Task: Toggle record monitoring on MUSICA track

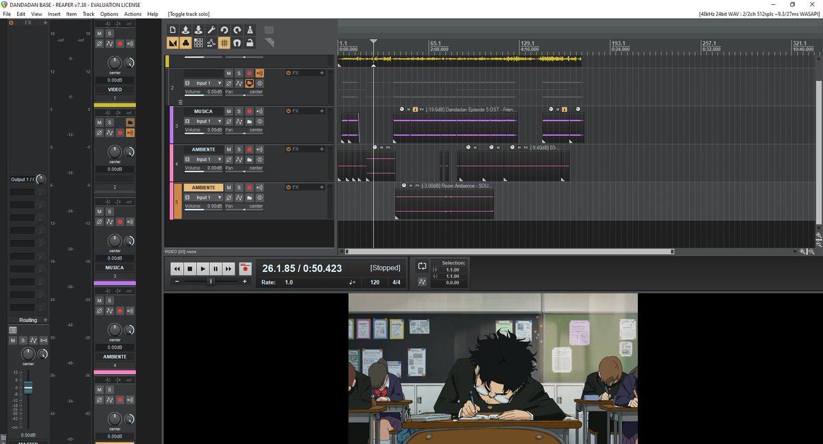Action: click(260, 111)
